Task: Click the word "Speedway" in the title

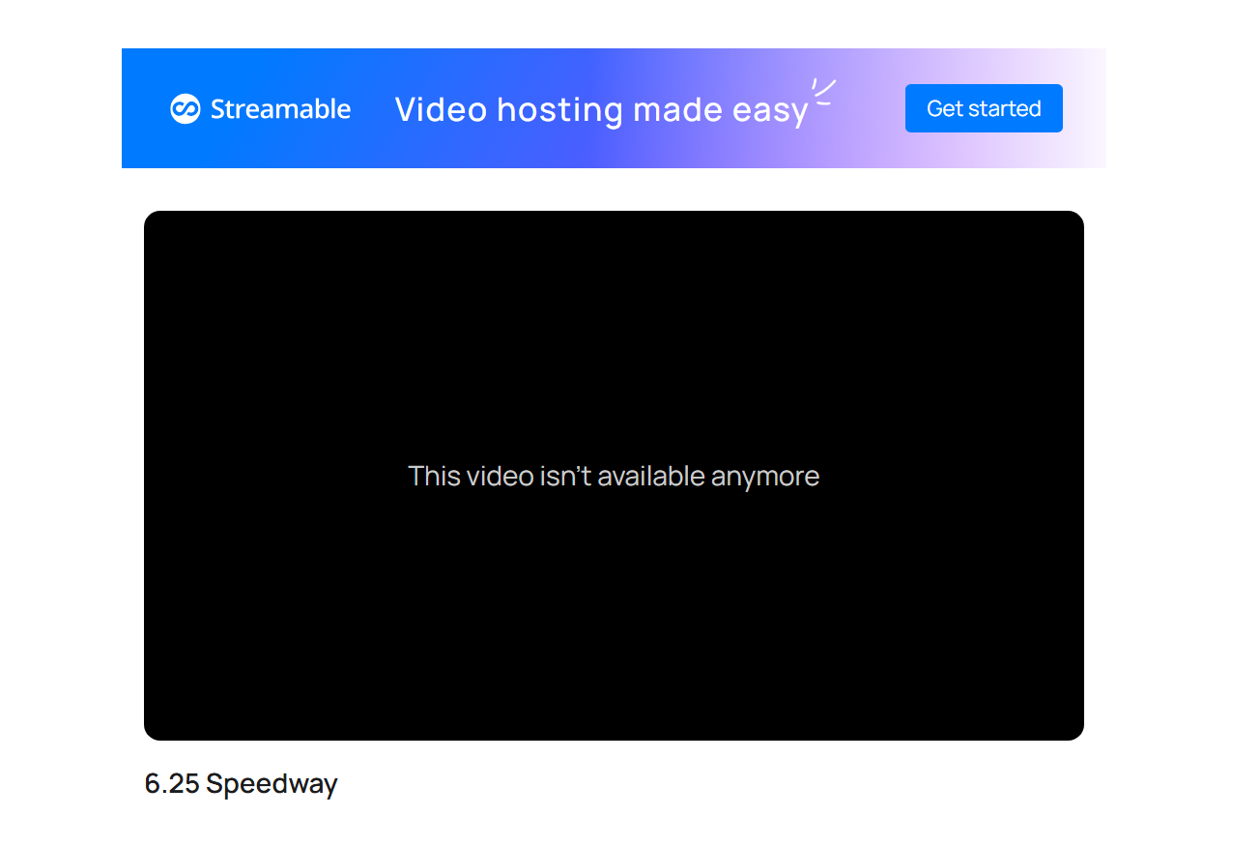Action: tap(272, 783)
